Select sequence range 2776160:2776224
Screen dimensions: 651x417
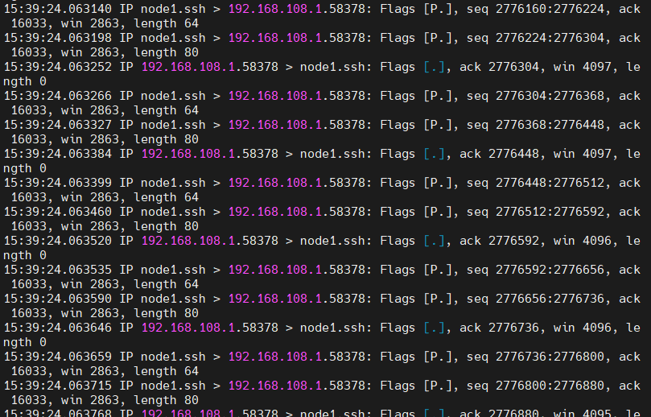[550, 9]
